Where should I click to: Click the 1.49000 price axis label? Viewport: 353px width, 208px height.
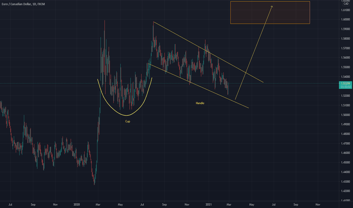(x=345, y=124)
